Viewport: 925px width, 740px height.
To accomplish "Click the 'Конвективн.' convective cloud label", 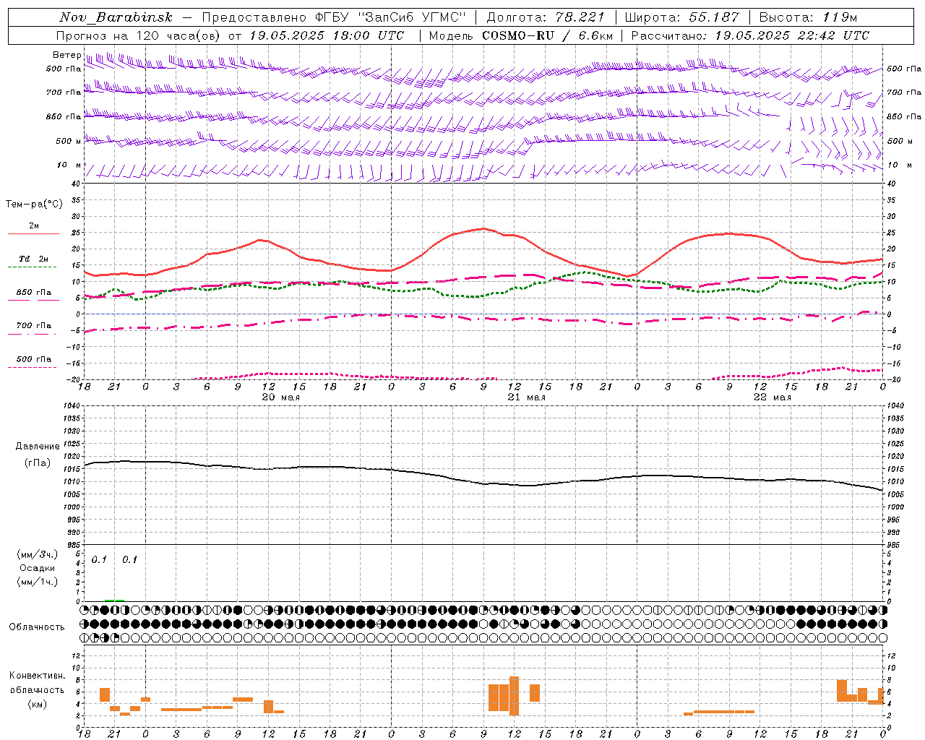I will tap(37, 676).
